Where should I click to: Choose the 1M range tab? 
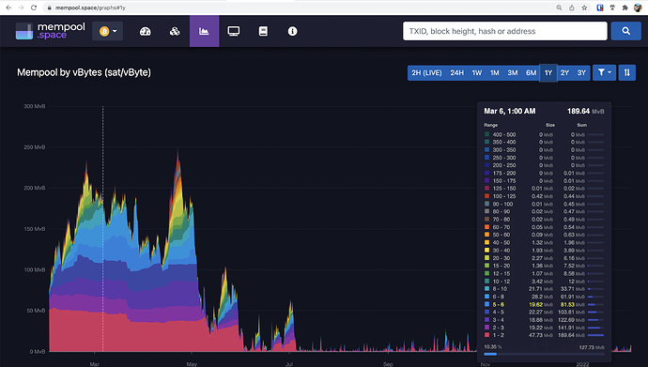(x=495, y=72)
